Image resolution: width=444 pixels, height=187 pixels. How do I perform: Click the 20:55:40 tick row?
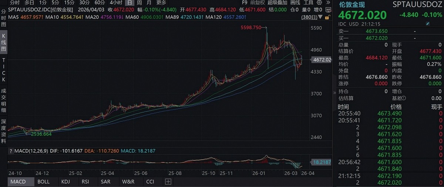tap(390, 114)
